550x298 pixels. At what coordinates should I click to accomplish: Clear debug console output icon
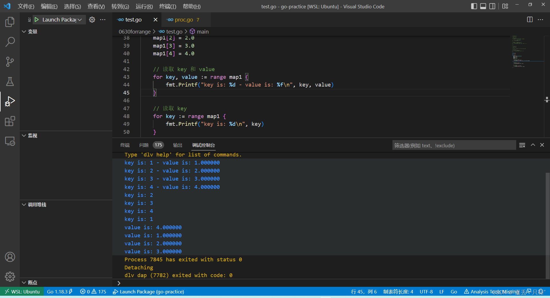[x=522, y=145]
